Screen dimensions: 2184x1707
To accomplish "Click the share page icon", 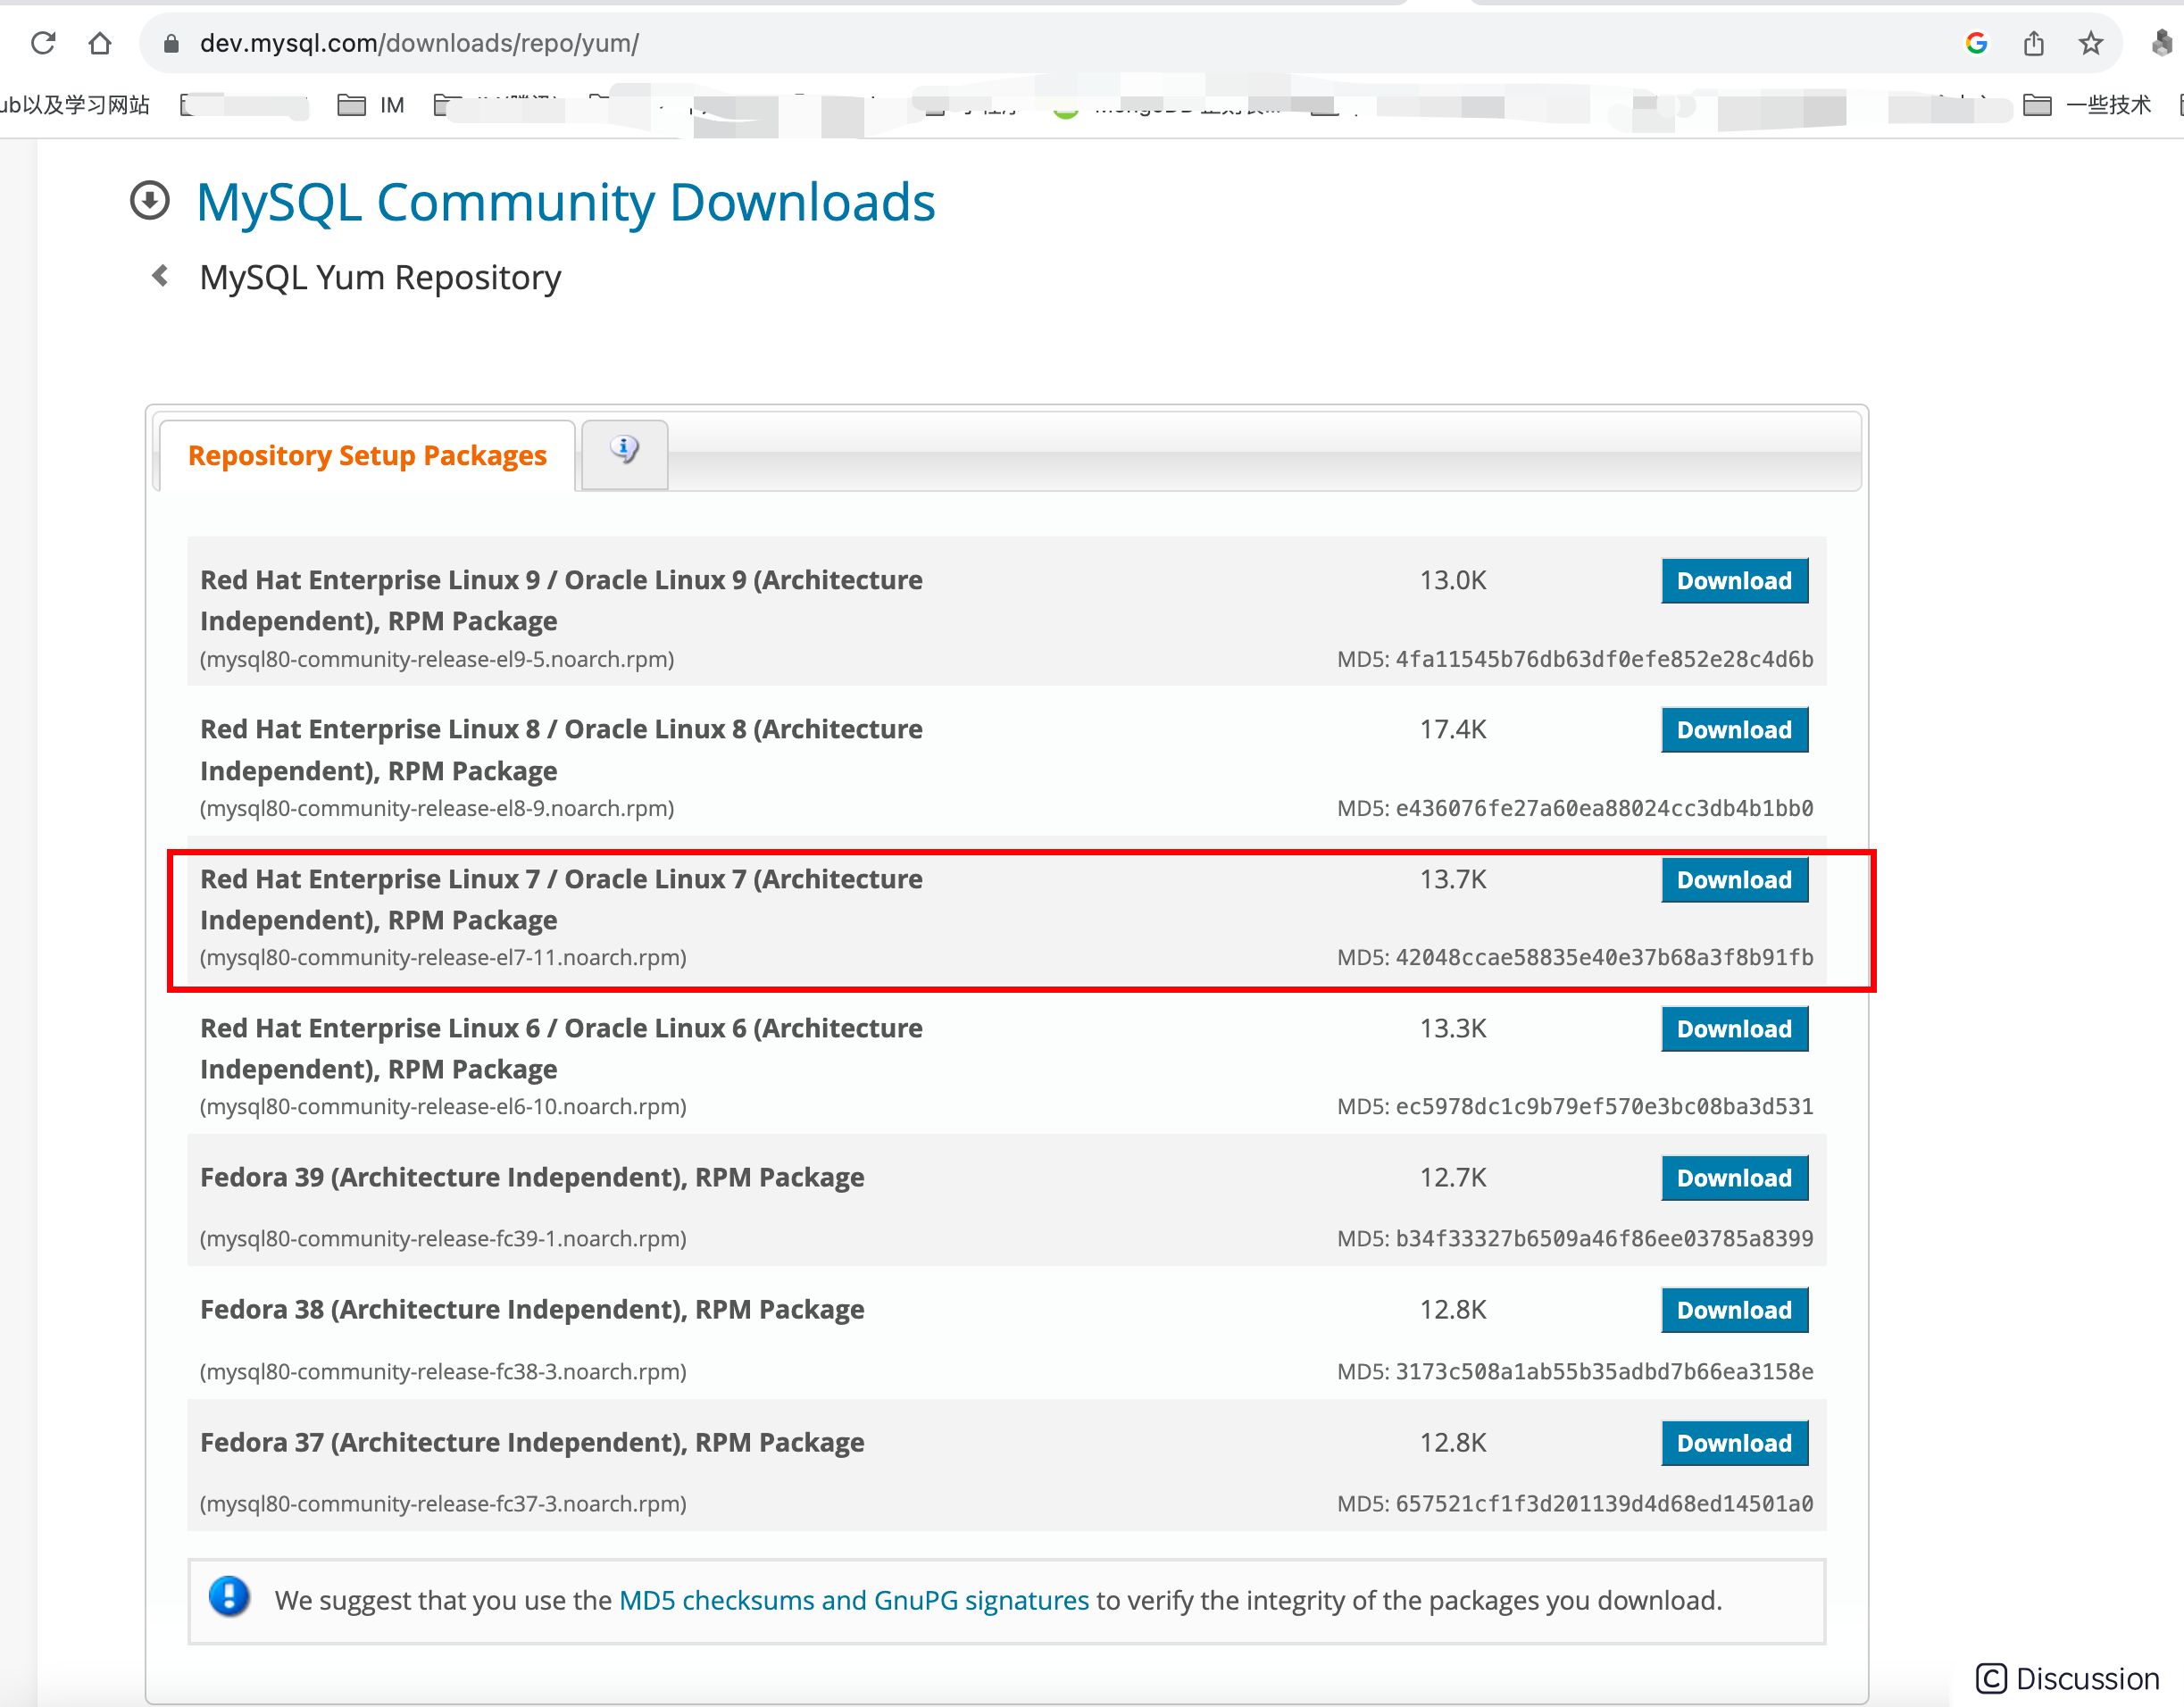I will click(2033, 43).
